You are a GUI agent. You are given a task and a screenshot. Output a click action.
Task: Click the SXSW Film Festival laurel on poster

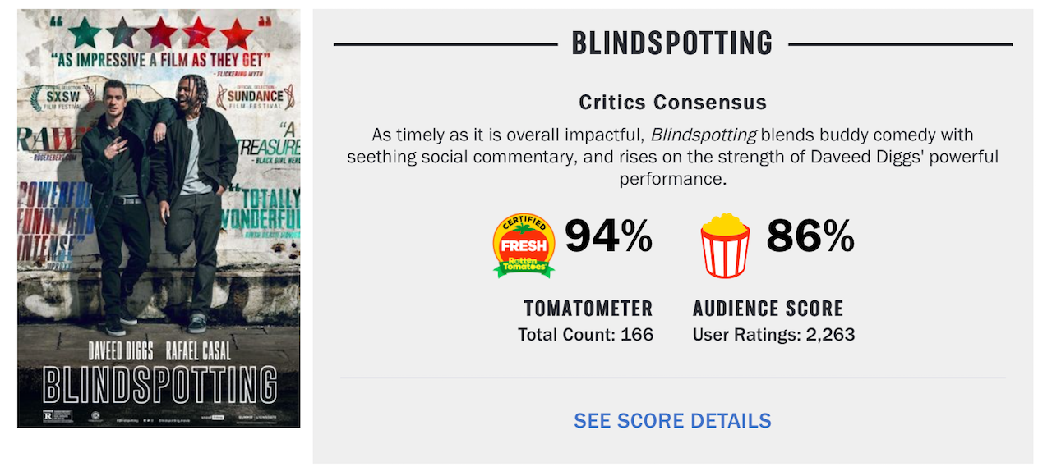pos(56,98)
